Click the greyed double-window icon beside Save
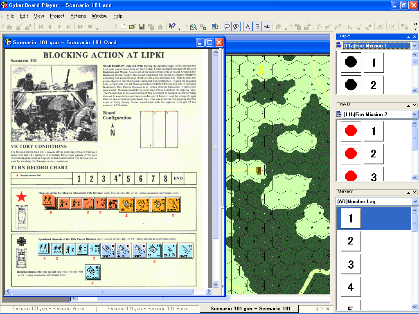This screenshot has height=314, width=419. pyautogui.click(x=151, y=27)
